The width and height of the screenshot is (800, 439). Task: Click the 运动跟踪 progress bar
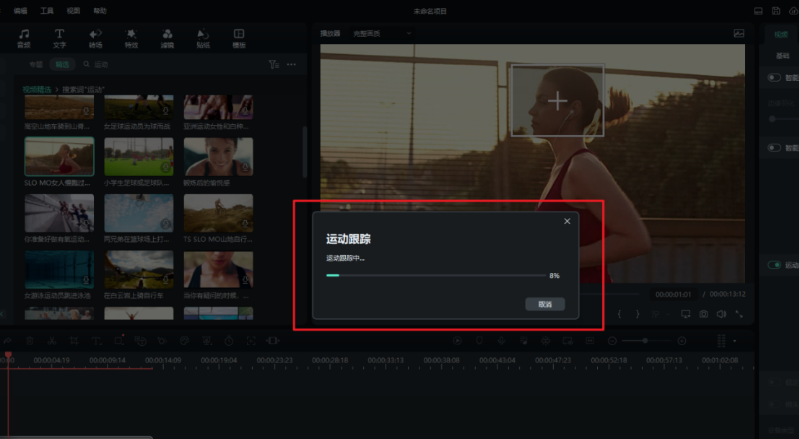pyautogui.click(x=435, y=275)
